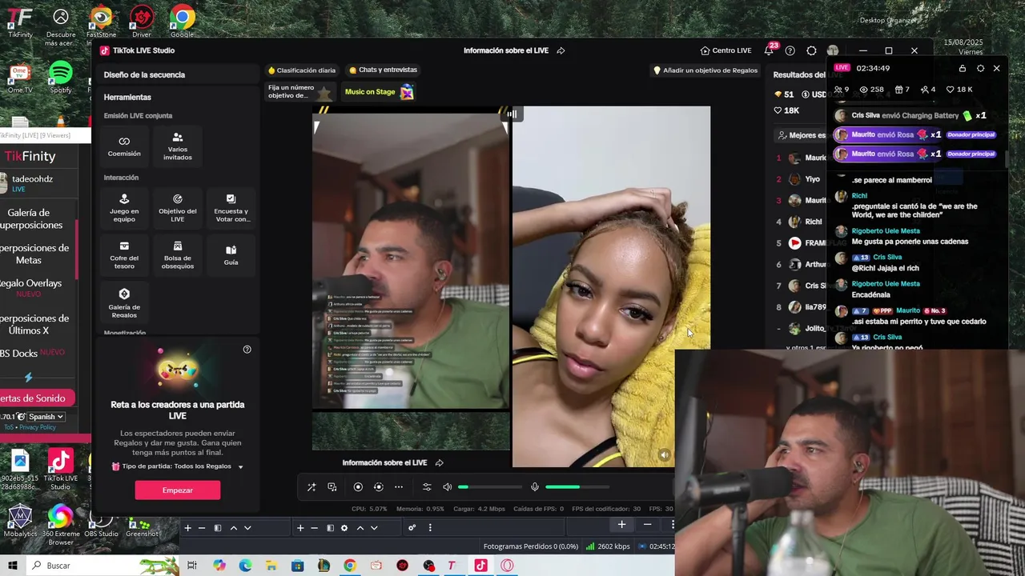
Task: Open the Encuesta y Votar tool
Action: [x=231, y=208]
